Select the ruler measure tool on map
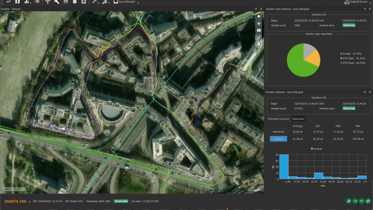This screenshot has width=373, height=210. click(x=259, y=37)
